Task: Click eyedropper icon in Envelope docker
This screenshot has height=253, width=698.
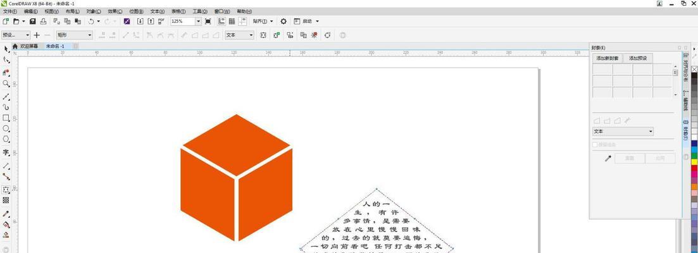Action: [608, 158]
